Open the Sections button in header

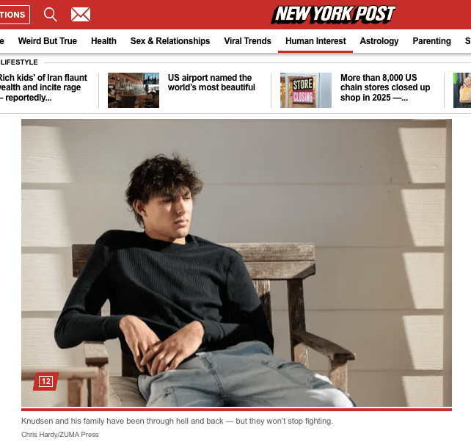tap(15, 15)
